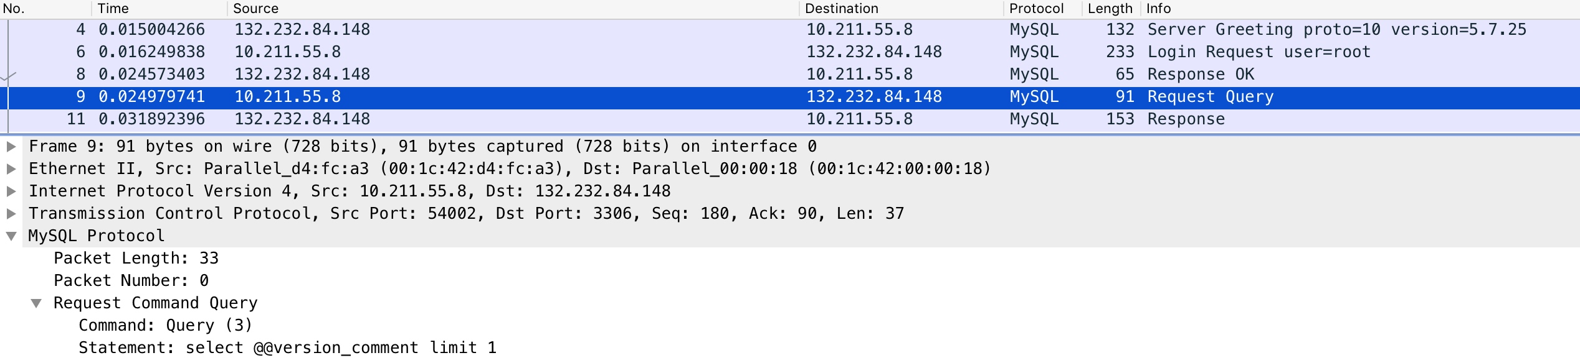The height and width of the screenshot is (363, 1580).
Task: Sort packets by Time column header
Action: tap(160, 9)
